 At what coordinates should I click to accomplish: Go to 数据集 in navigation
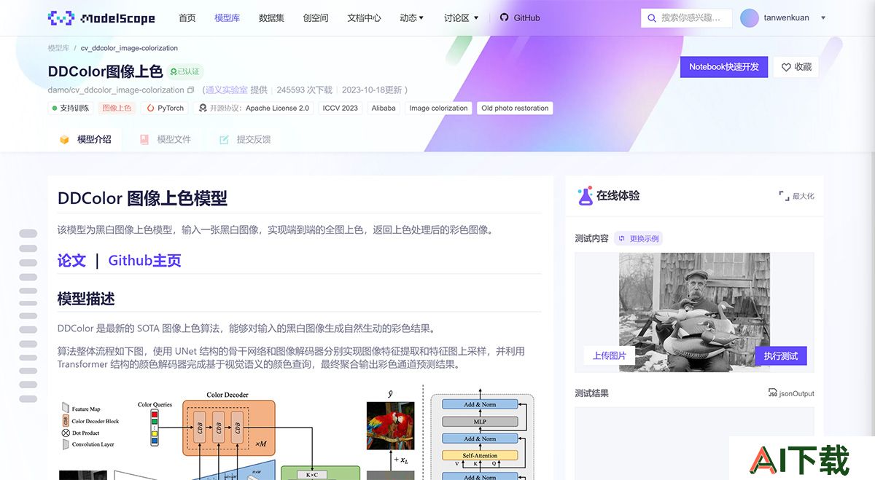point(271,17)
